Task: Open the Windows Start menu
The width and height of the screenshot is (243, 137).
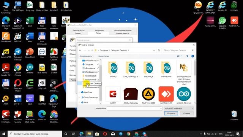Action: pyautogui.click(x=4, y=134)
